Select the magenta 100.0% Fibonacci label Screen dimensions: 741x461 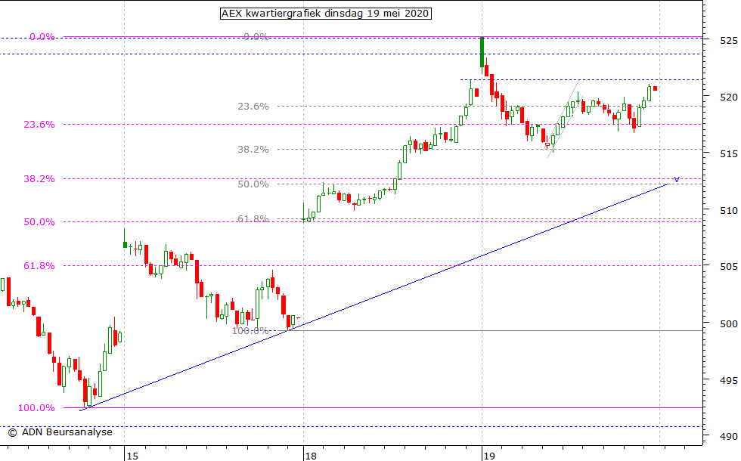point(36,408)
